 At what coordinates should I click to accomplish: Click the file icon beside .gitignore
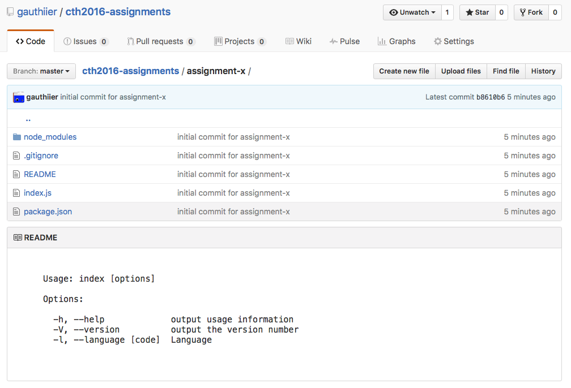coord(16,156)
